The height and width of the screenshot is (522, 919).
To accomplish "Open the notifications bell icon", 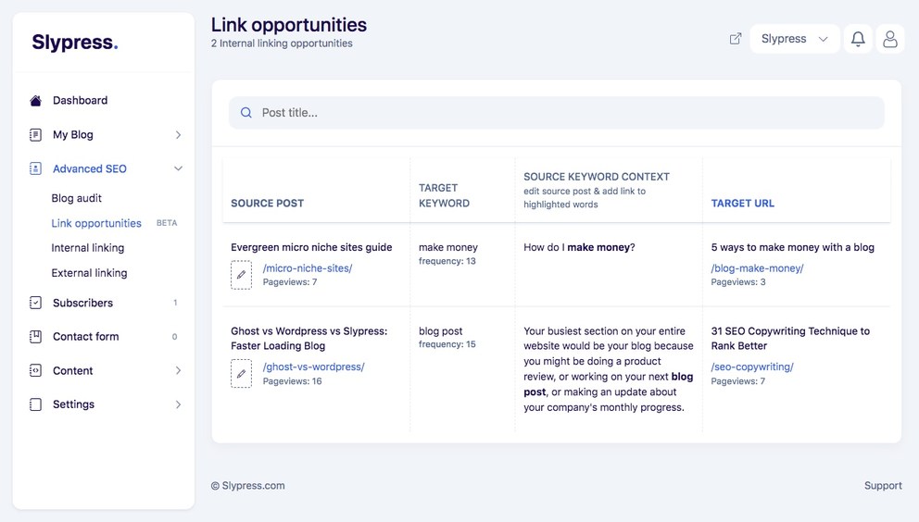I will pyautogui.click(x=858, y=39).
